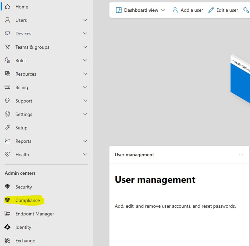Open the highlighted Compliance admin center
Screen dimensions: 250x246
(x=27, y=200)
